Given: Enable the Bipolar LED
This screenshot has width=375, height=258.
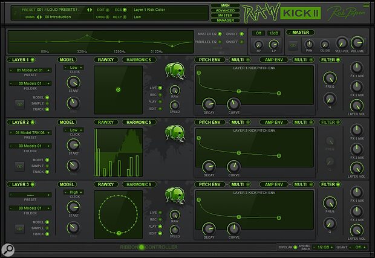Looking at the screenshot, I should coord(295,247).
